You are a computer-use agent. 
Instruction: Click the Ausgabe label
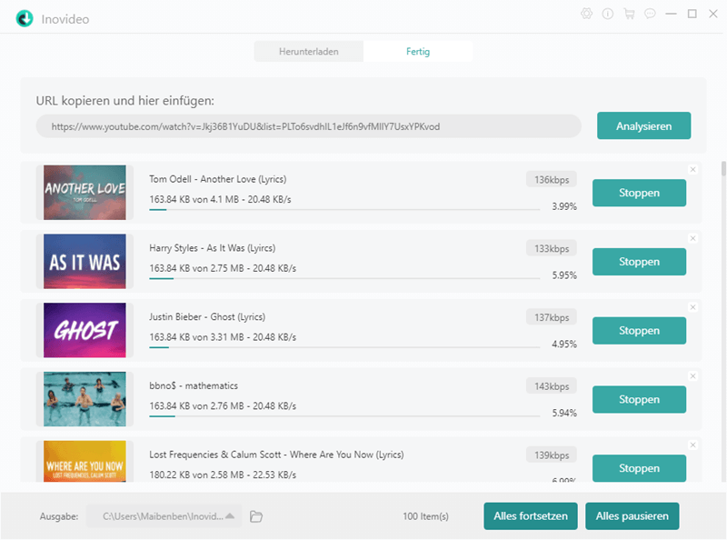click(59, 516)
